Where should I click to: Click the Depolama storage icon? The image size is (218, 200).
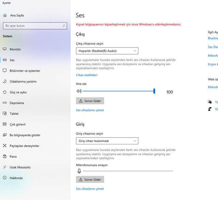coord(5,103)
